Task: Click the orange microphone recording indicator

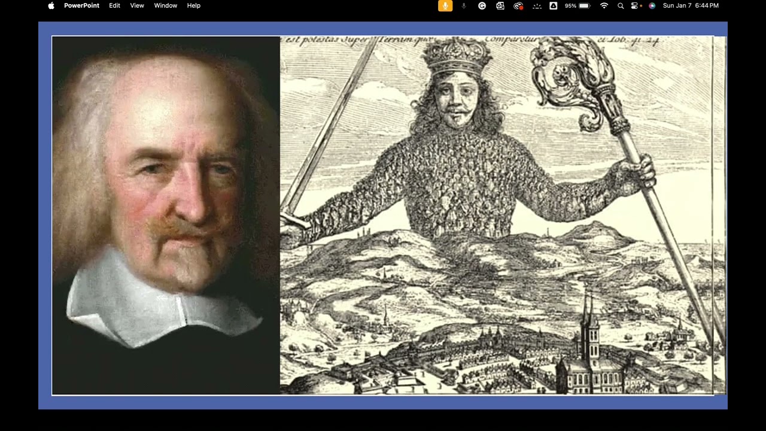Action: [x=445, y=5]
